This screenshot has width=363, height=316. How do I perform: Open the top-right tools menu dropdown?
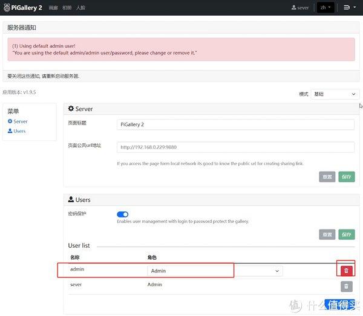(x=350, y=8)
